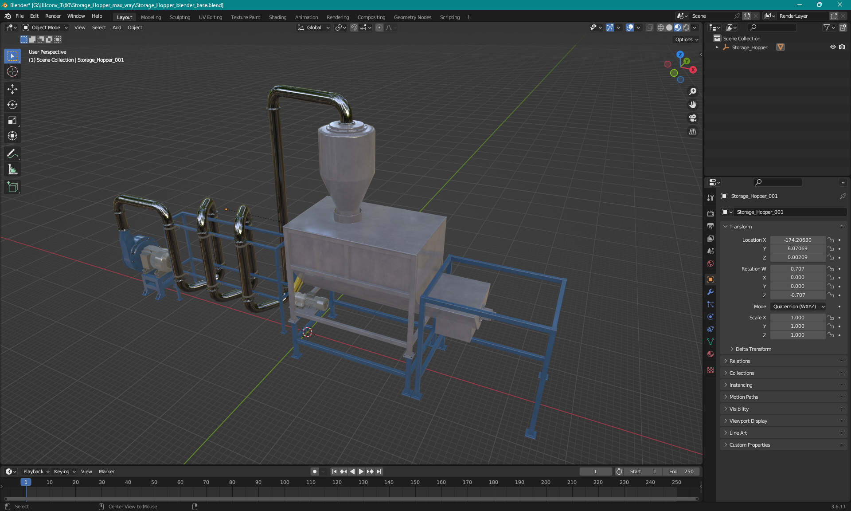The height and width of the screenshot is (511, 851).
Task: Open the Modifiers properties tab
Action: pos(710,292)
